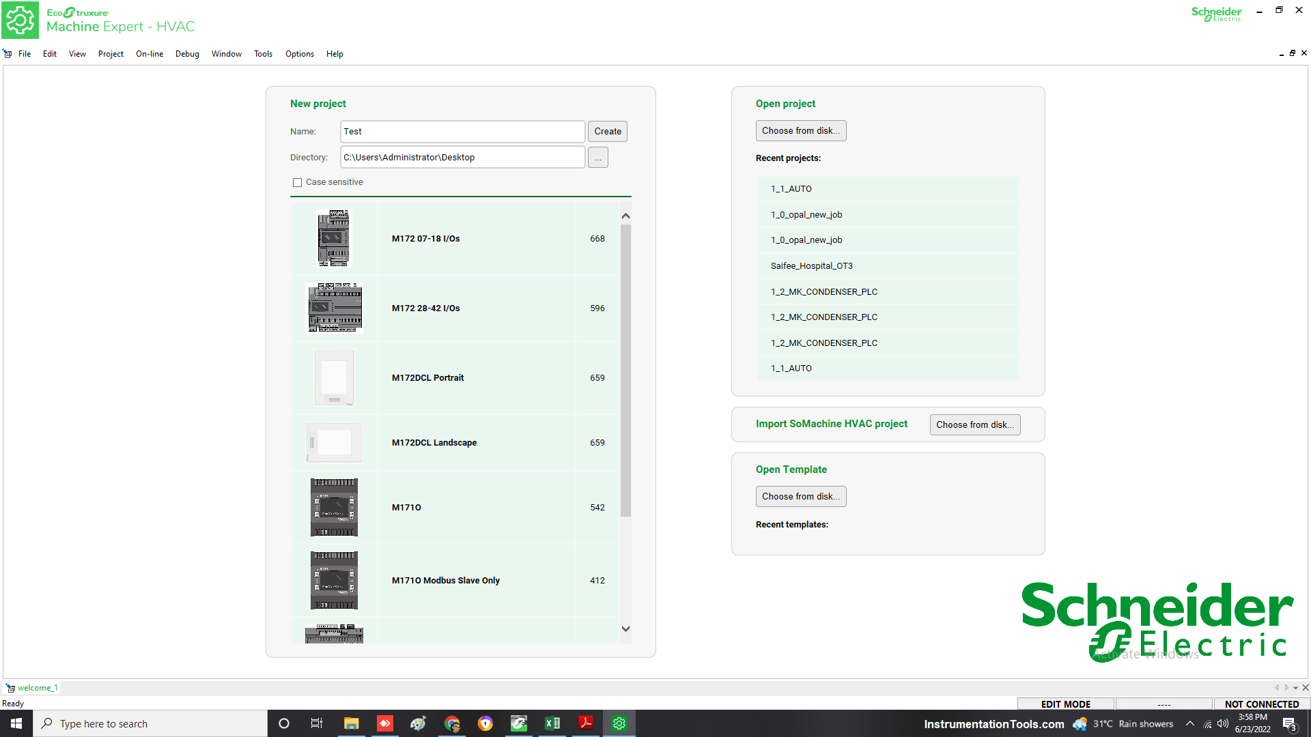The width and height of the screenshot is (1311, 737).
Task: Open last recent project 1_1_AUTO
Action: [888, 369]
